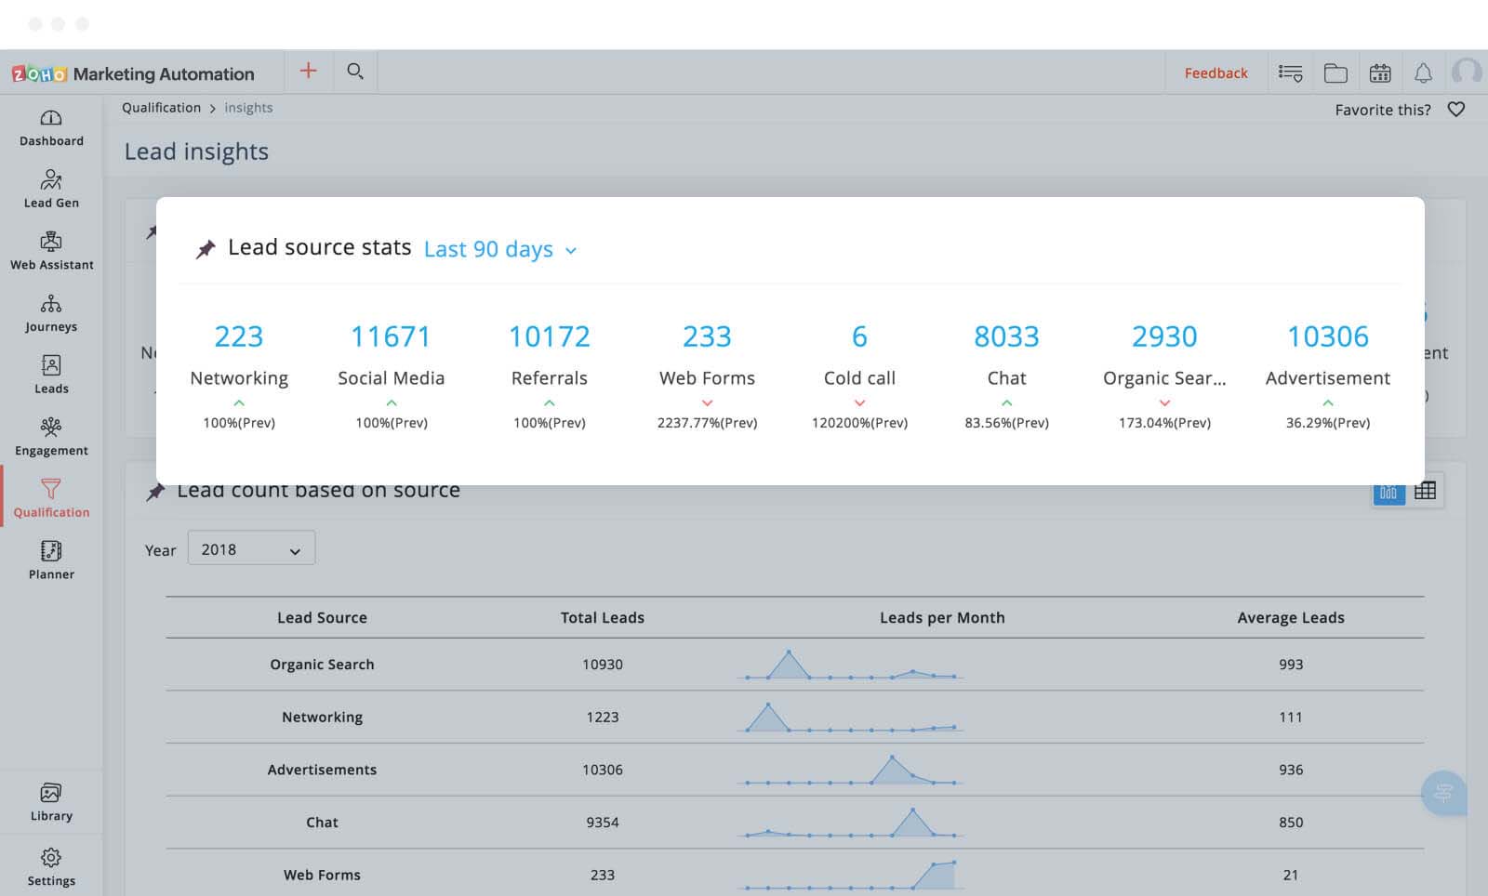
Task: Open the calendar icon in top bar
Action: click(x=1380, y=73)
